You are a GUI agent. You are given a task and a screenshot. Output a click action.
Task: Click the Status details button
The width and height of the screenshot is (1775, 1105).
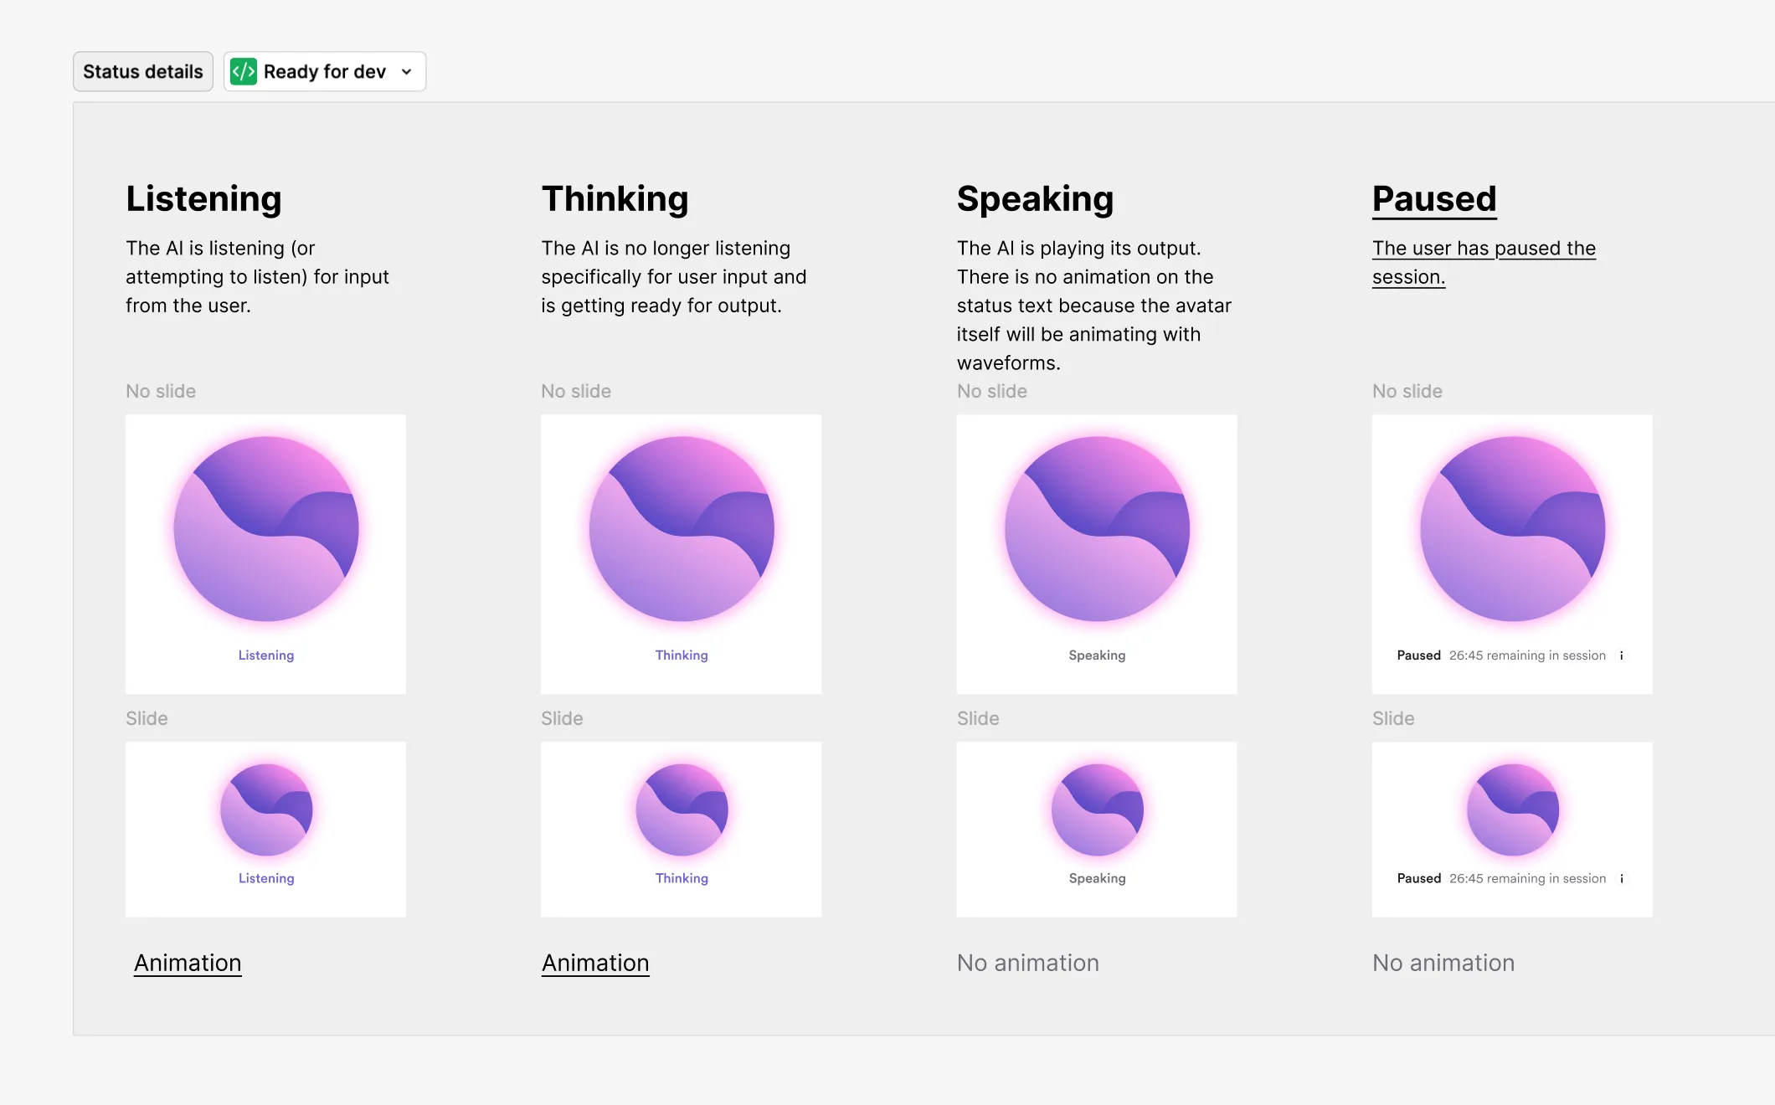coord(143,72)
